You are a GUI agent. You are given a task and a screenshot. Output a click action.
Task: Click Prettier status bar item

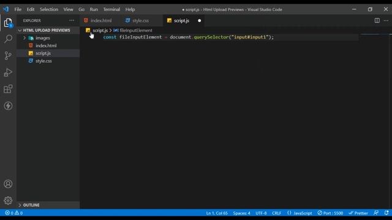[x=358, y=213]
